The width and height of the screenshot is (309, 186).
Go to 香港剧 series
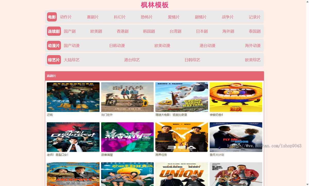[x=123, y=31]
